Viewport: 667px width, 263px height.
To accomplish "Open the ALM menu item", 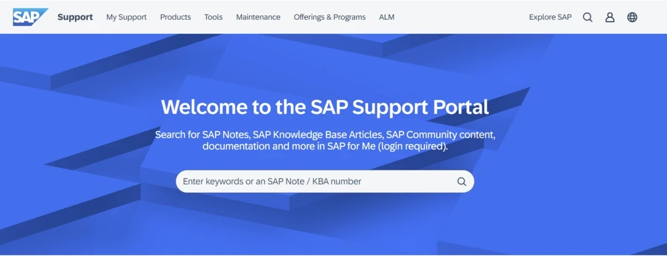I will coord(387,17).
